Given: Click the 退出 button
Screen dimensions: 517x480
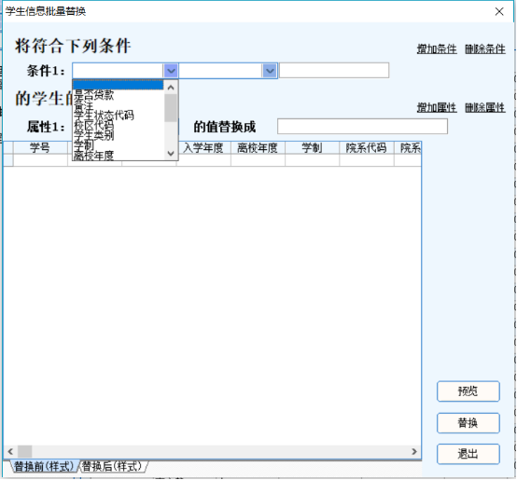Looking at the screenshot, I should [468, 454].
